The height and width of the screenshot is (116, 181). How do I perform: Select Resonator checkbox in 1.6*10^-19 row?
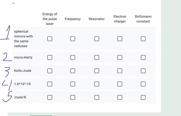97,84
